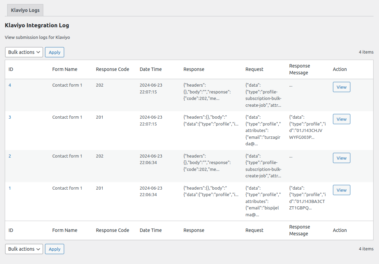Click the footer ID column label
The height and width of the screenshot is (264, 379).
click(x=11, y=230)
